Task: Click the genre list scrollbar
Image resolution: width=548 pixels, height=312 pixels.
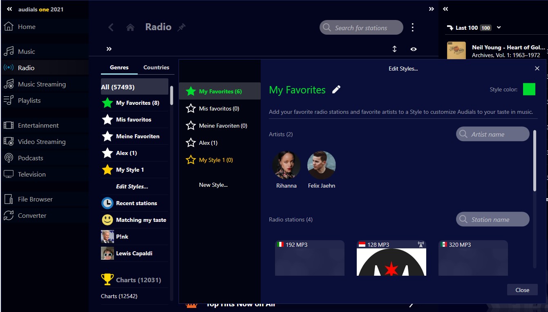Action: click(172, 95)
